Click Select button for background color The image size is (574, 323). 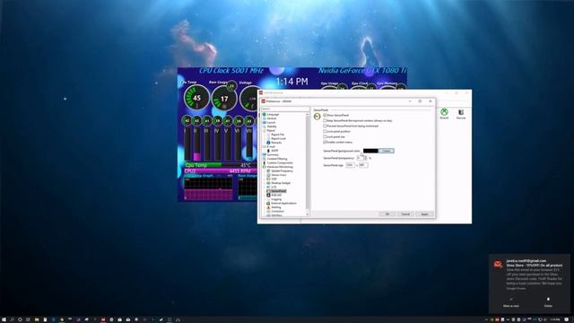coord(387,151)
